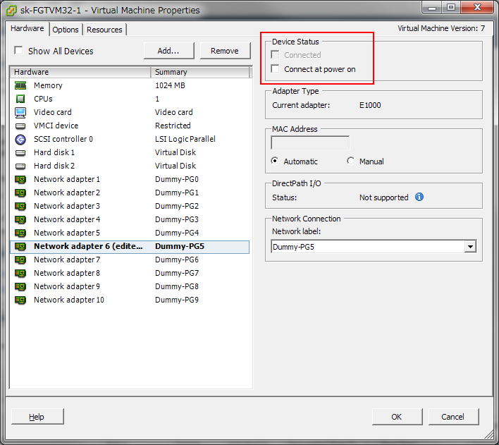Click the greyed Connected checkbox
This screenshot has width=499, height=445.
[x=275, y=54]
